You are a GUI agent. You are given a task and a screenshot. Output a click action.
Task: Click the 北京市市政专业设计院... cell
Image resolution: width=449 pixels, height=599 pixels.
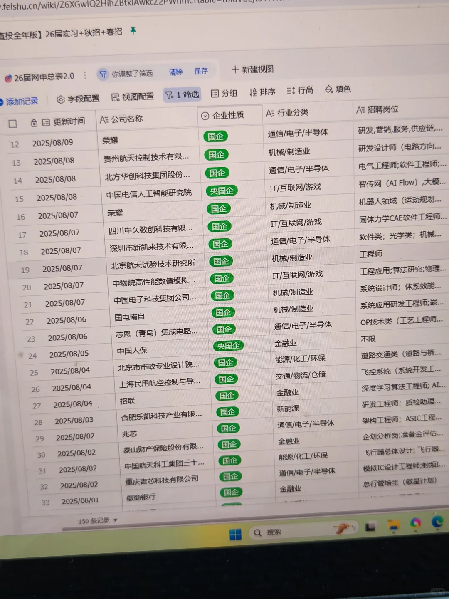158,366
